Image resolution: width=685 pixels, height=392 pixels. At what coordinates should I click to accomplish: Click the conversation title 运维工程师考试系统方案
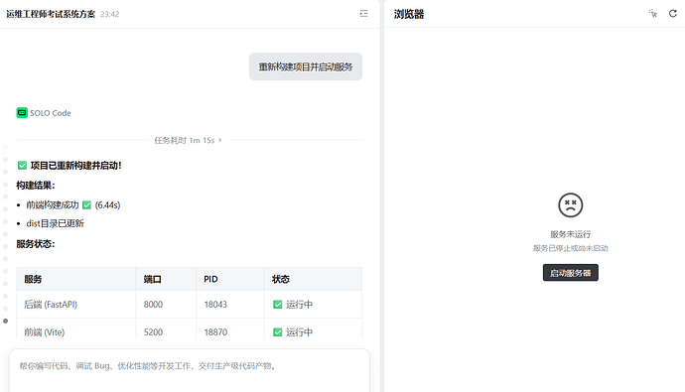click(51, 14)
